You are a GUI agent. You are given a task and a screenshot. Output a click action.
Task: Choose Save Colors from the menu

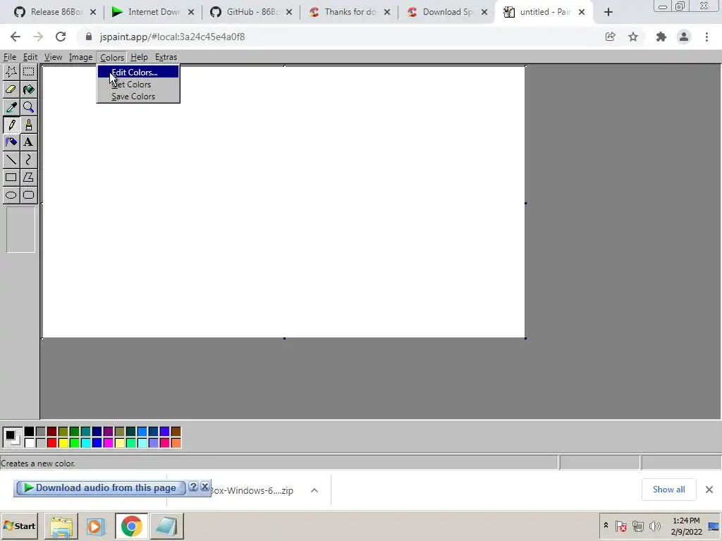coord(138,96)
